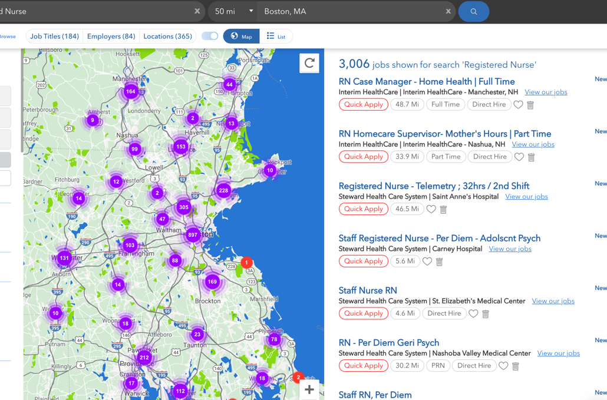Open the Job Titles (184) filter

[55, 37]
